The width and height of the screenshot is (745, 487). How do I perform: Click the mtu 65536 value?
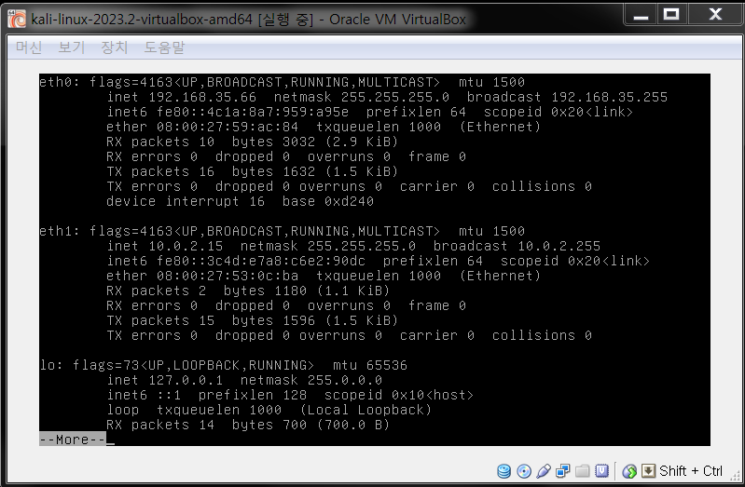369,365
